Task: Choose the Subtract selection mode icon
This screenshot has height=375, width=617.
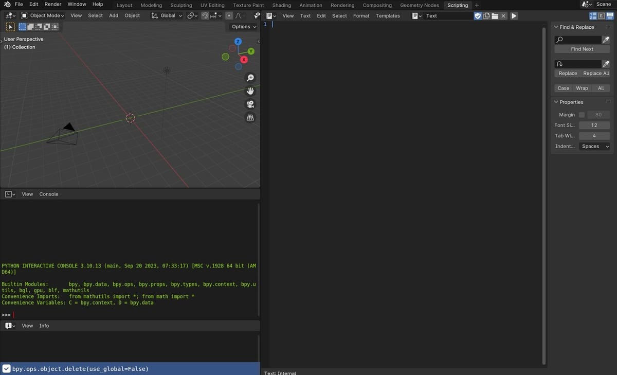Action: pyautogui.click(x=39, y=26)
